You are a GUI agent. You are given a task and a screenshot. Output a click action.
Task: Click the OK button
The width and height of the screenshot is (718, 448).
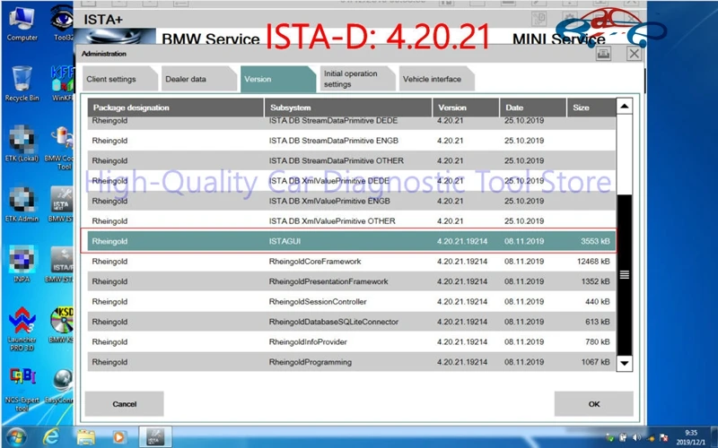[x=594, y=404]
